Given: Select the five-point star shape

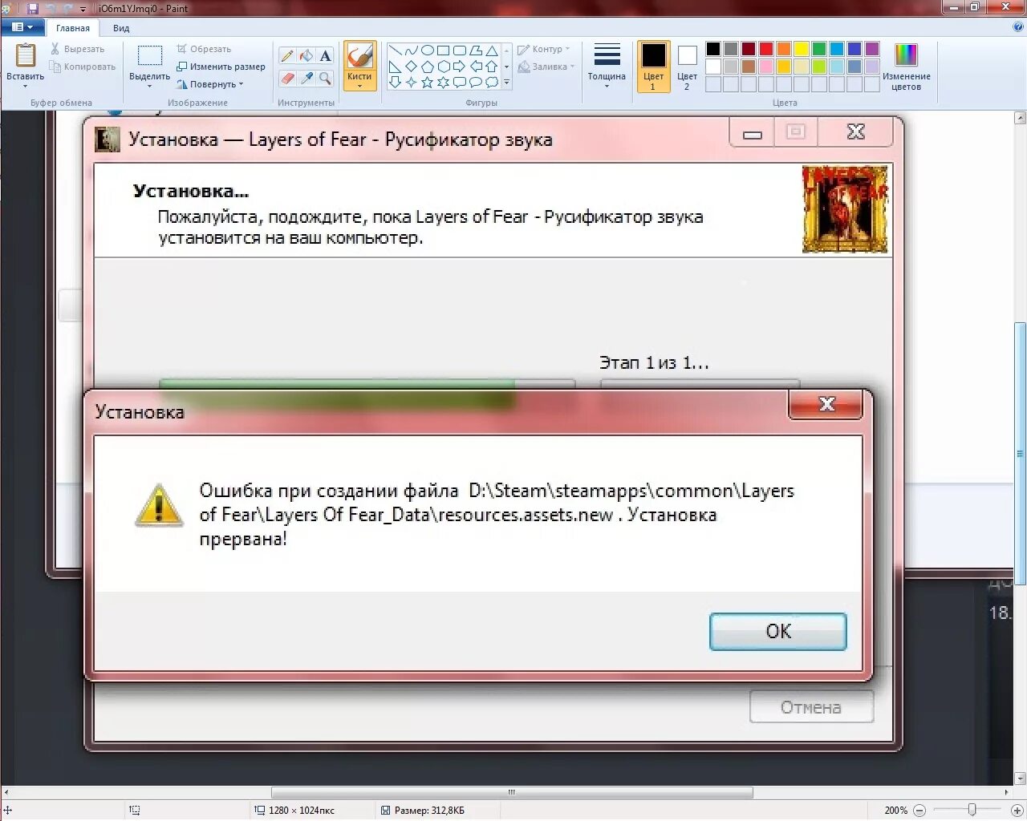Looking at the screenshot, I should (x=427, y=83).
